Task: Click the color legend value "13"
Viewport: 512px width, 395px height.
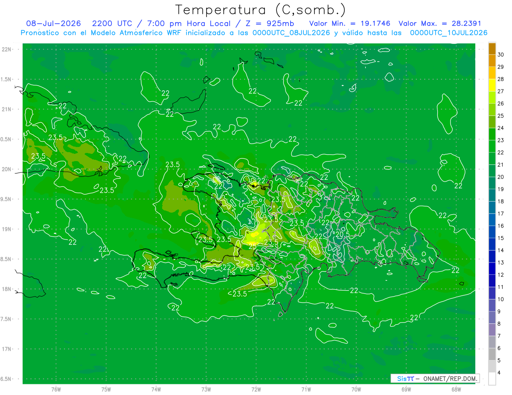Action: point(501,262)
